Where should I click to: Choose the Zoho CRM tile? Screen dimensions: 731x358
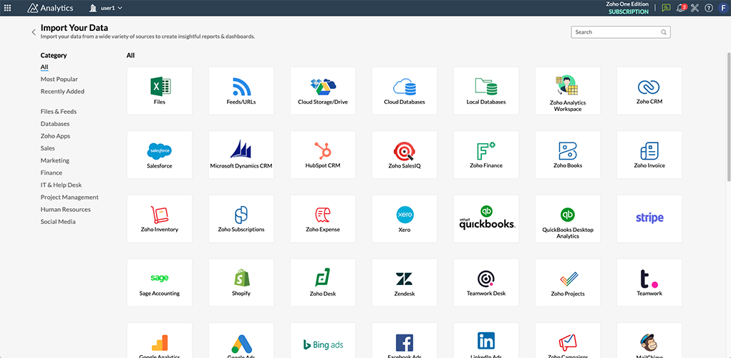[x=649, y=91]
